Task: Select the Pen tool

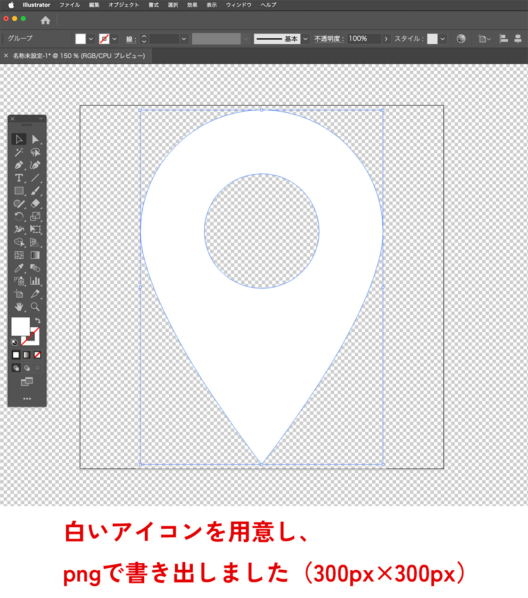Action: [19, 165]
